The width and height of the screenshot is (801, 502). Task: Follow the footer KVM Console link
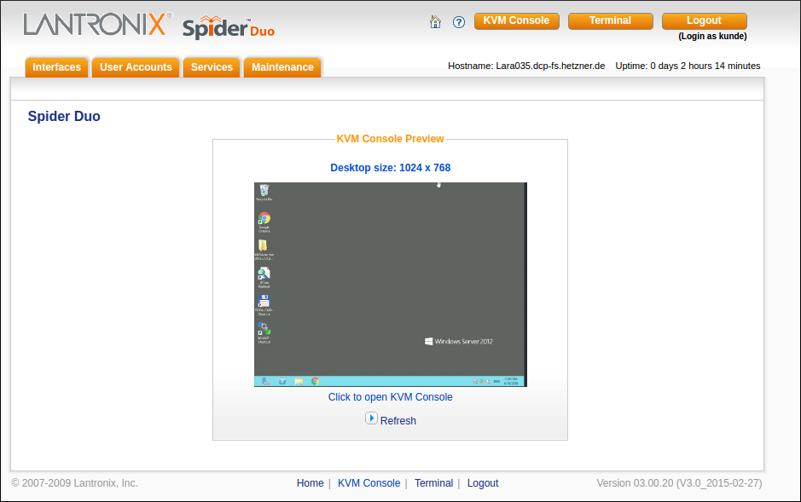[x=369, y=483]
